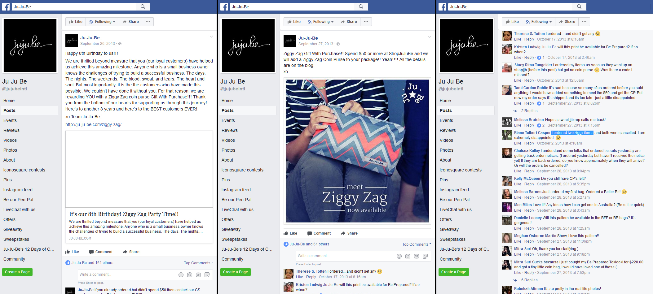Click the search magnifier icon in left panel
The height and width of the screenshot is (294, 653).
(x=143, y=6)
